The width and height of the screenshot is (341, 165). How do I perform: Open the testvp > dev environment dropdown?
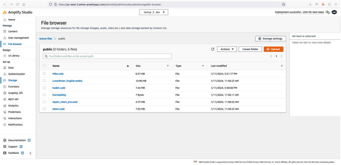pos(154,12)
